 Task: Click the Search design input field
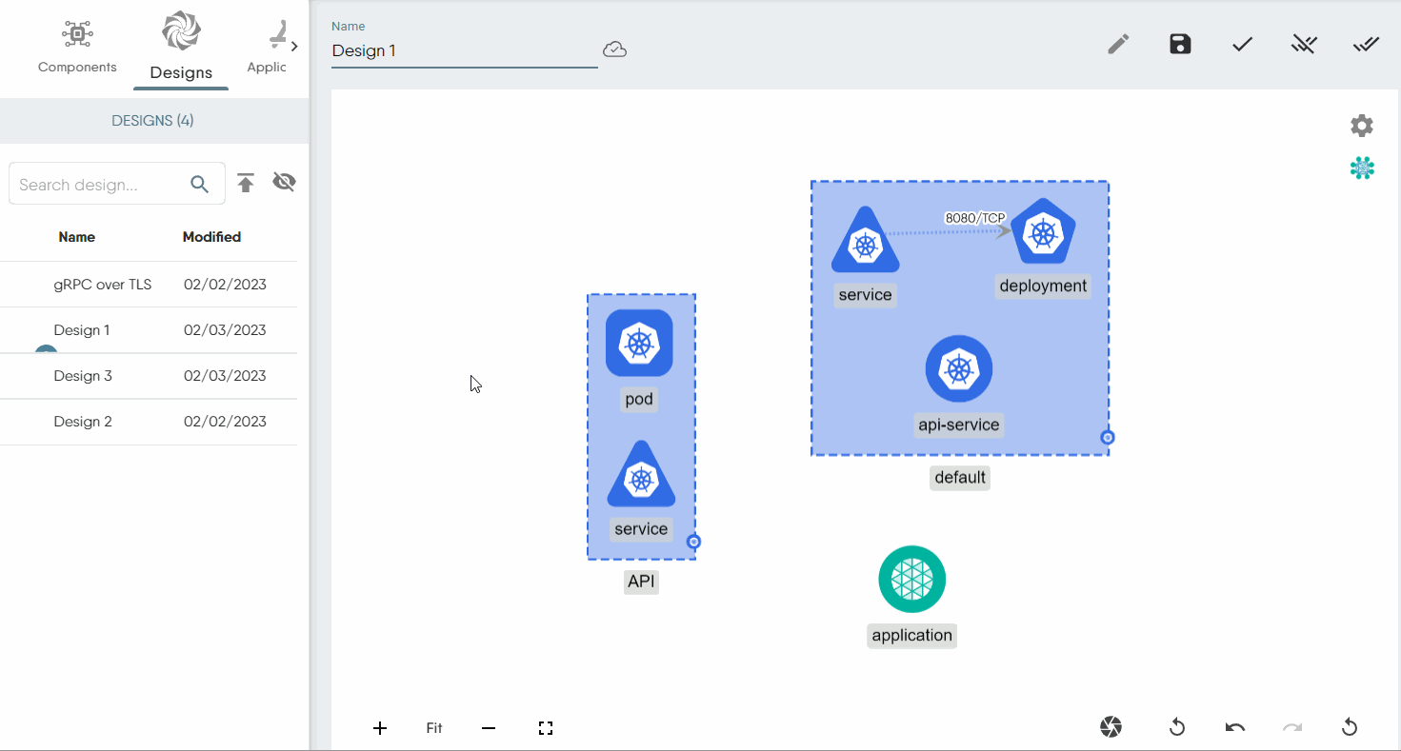coord(100,185)
